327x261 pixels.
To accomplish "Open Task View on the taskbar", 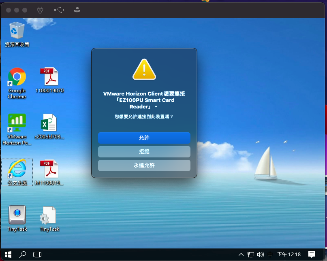I will pos(37,255).
